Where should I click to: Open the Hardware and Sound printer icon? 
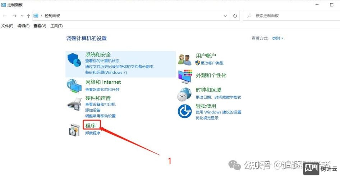(x=74, y=104)
